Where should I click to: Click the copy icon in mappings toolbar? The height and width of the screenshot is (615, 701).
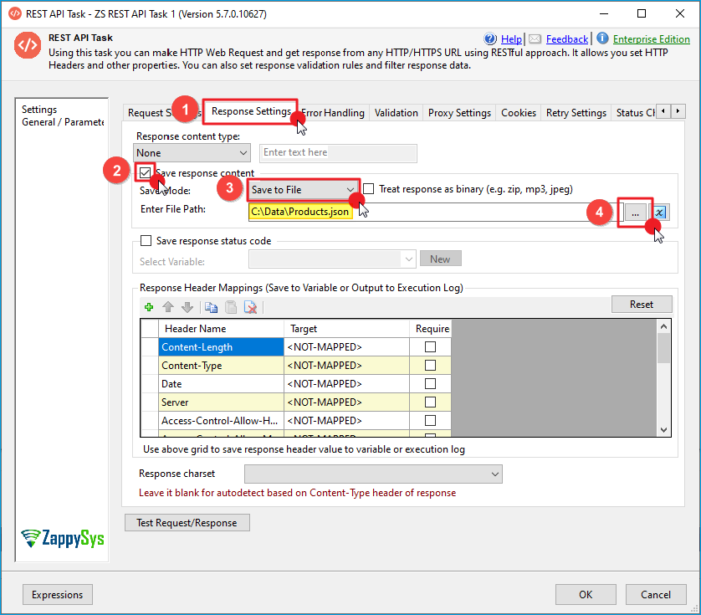211,307
